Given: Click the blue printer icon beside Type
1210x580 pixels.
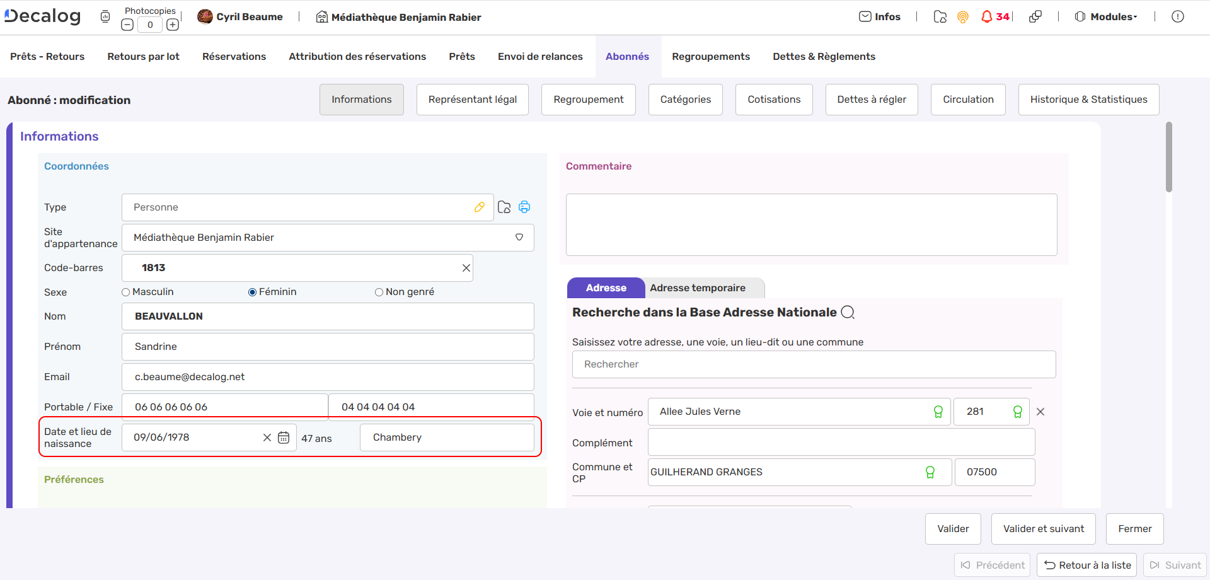Looking at the screenshot, I should 524,207.
